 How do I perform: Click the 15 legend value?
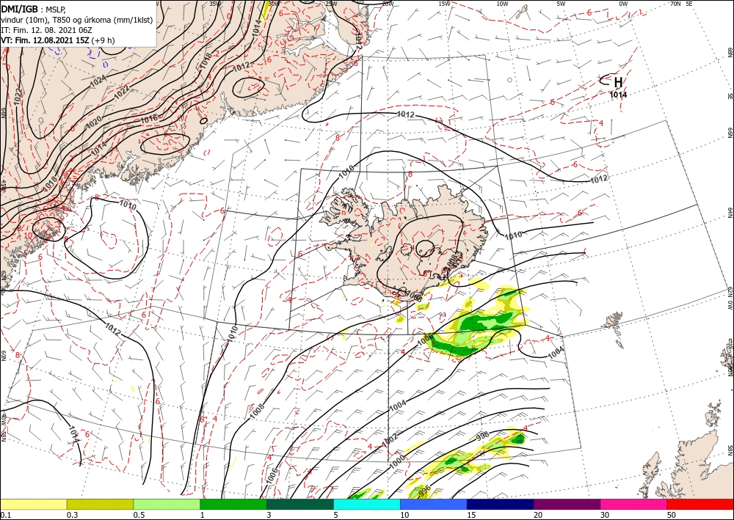tap(471, 515)
